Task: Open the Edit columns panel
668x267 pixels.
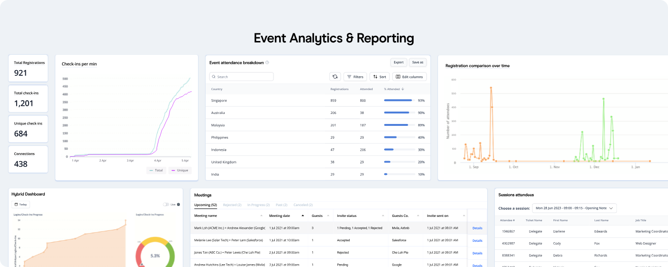Action: (x=409, y=77)
